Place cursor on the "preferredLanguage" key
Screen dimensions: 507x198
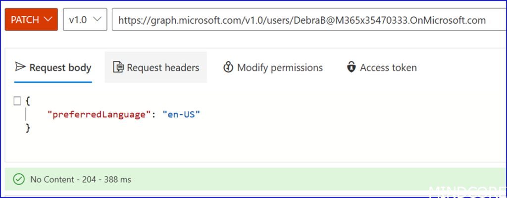click(99, 114)
